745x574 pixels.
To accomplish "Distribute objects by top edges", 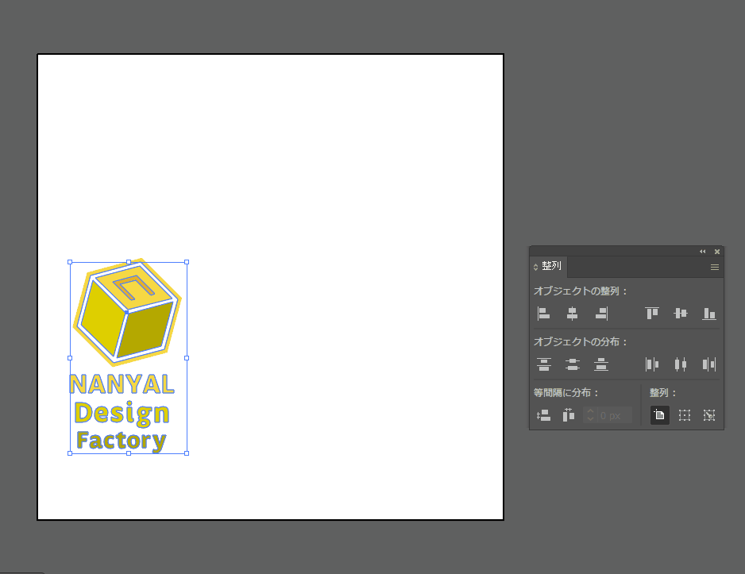I will (543, 364).
